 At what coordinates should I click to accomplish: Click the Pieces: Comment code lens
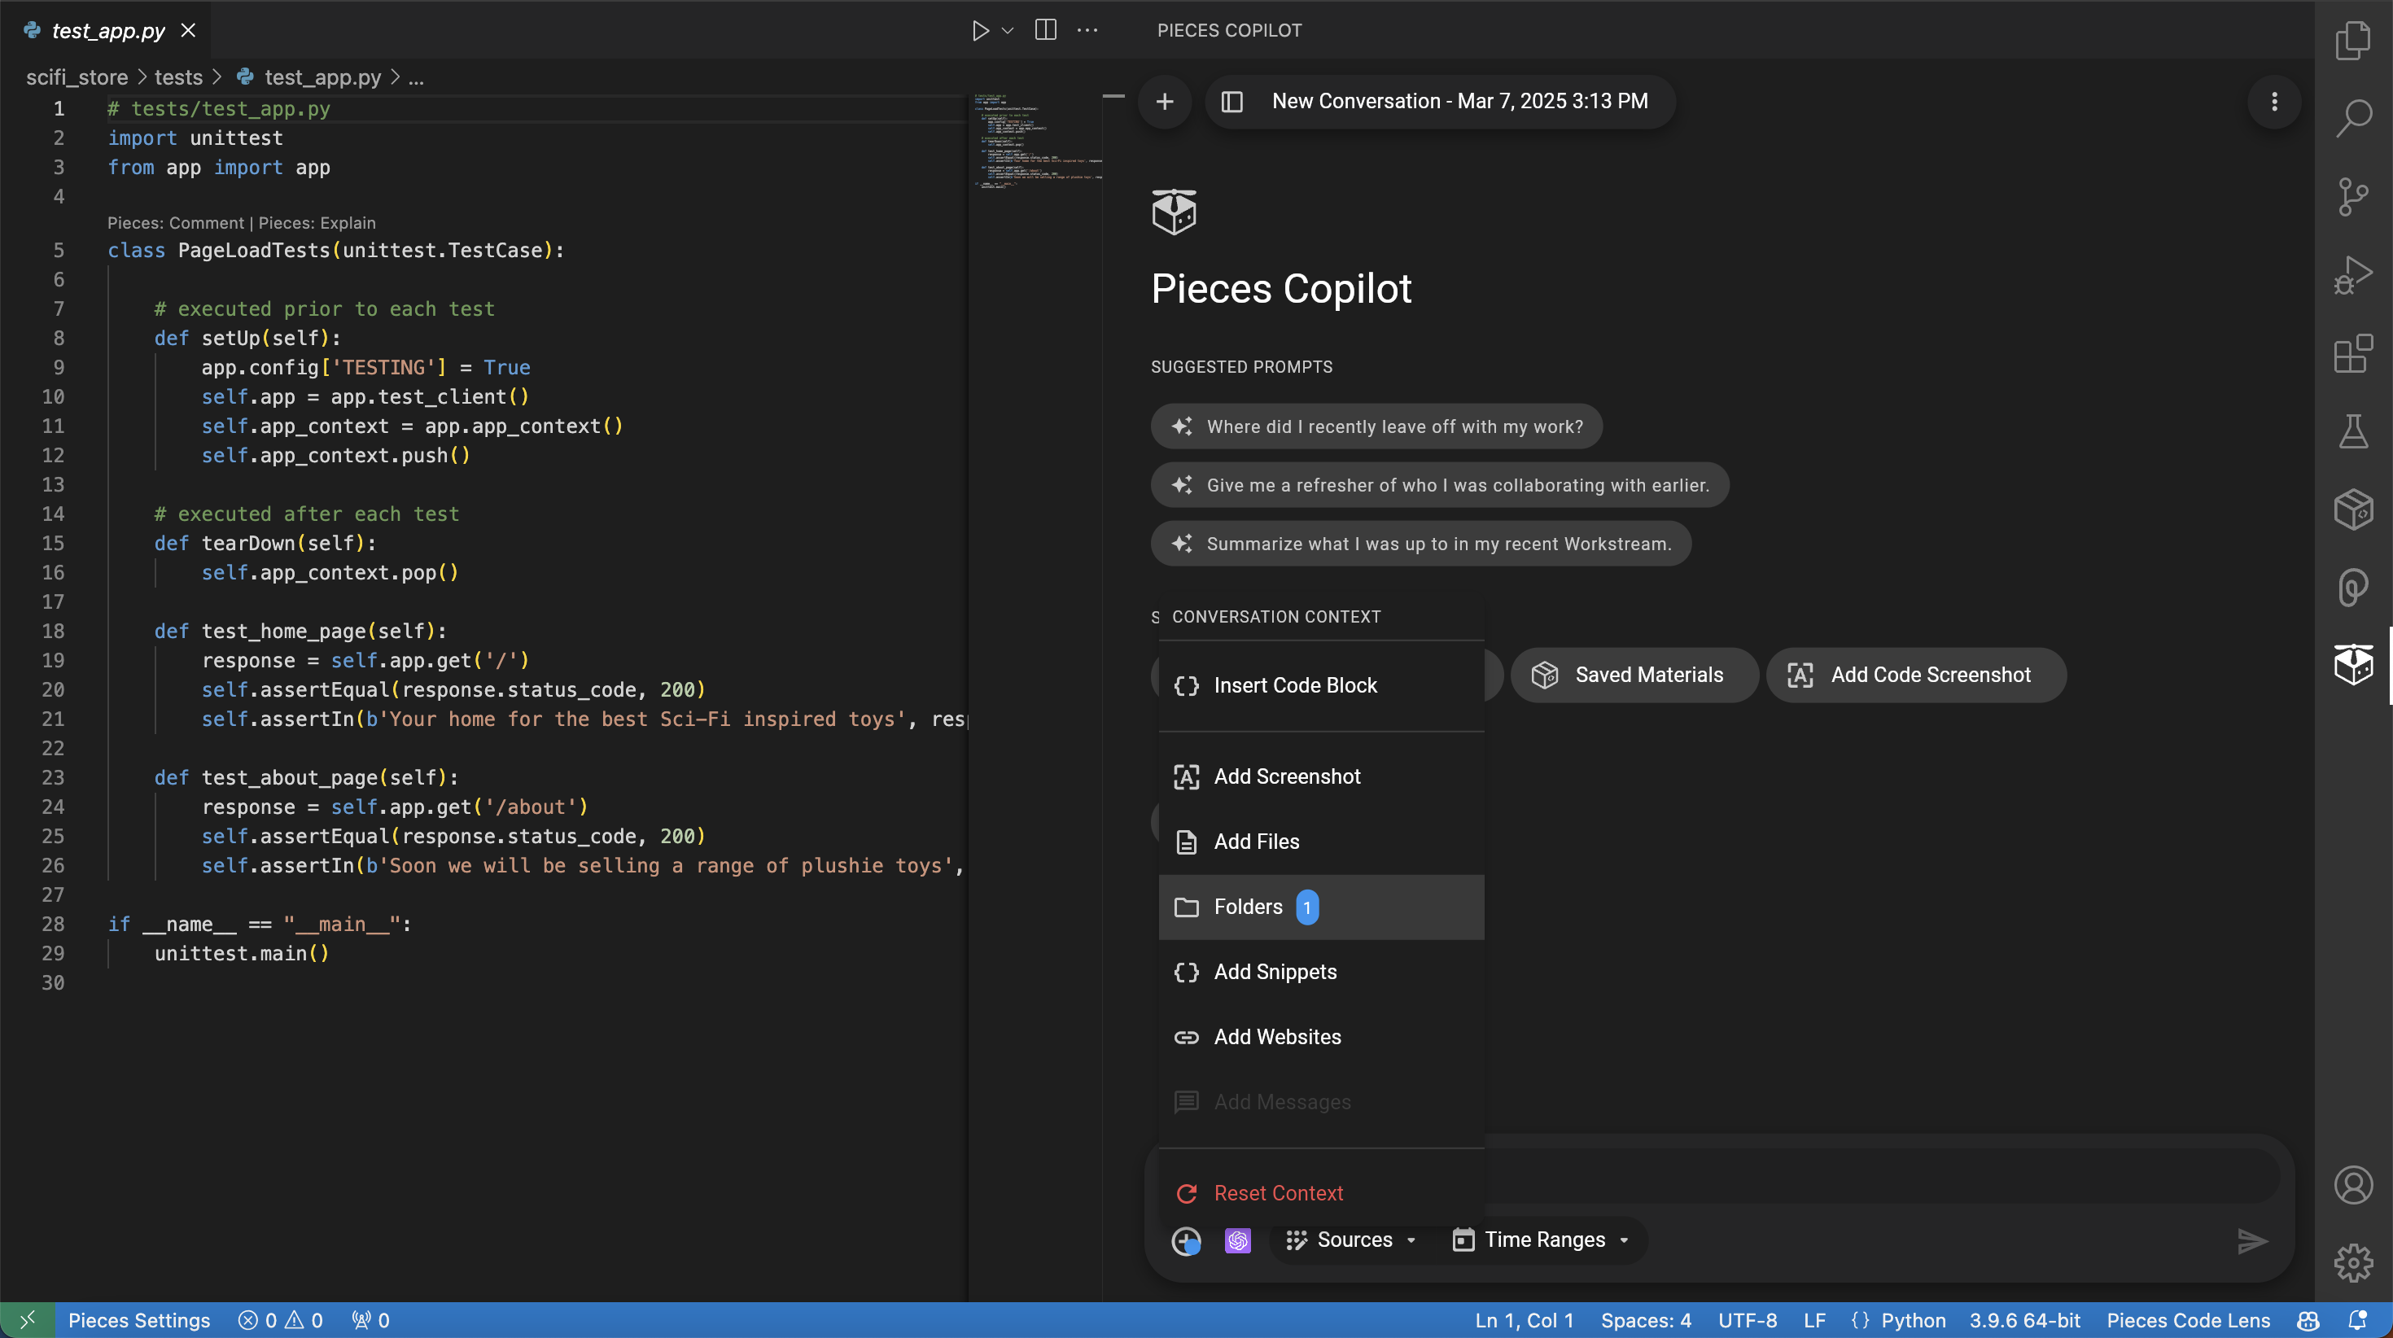click(x=176, y=223)
